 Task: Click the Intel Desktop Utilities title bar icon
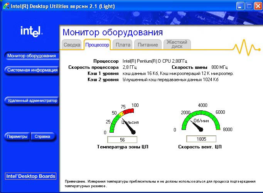pos(6,6)
